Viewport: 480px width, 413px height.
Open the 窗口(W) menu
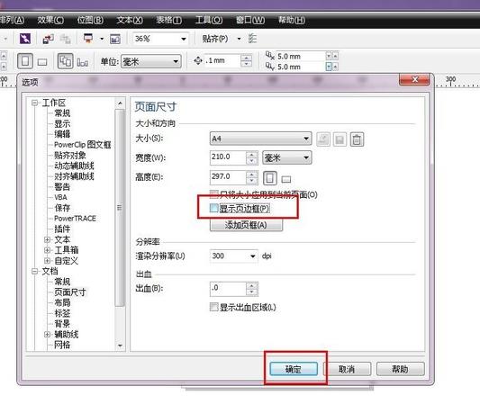tap(250, 20)
